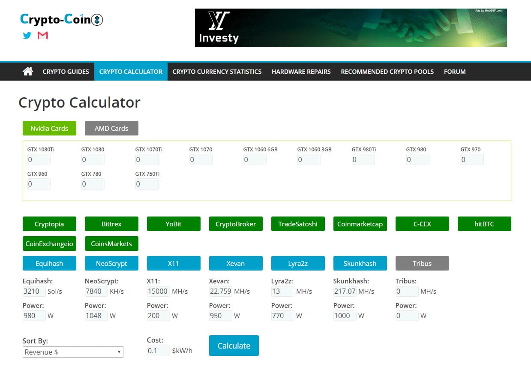This screenshot has width=531, height=367.
Task: Click the home icon in the navigation bar
Action: pyautogui.click(x=27, y=71)
